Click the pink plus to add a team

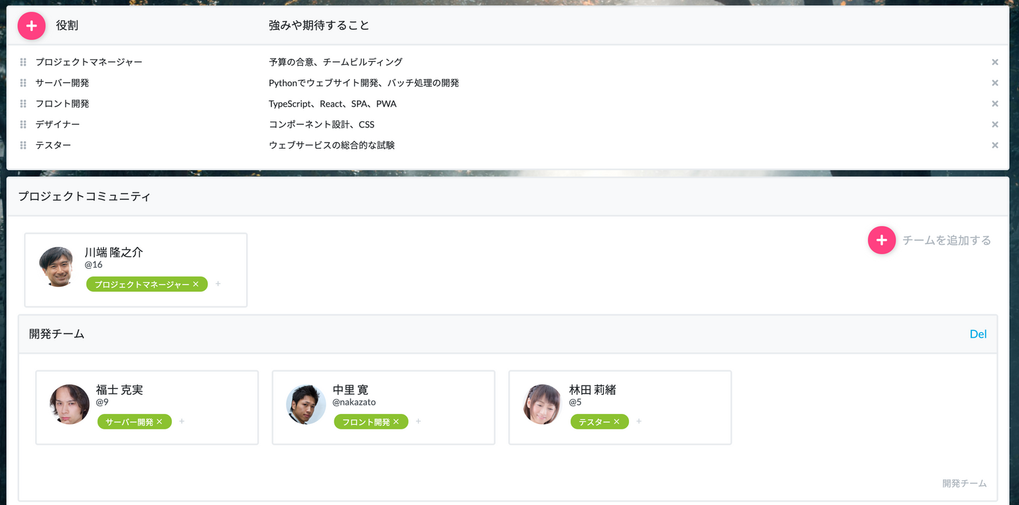[882, 240]
